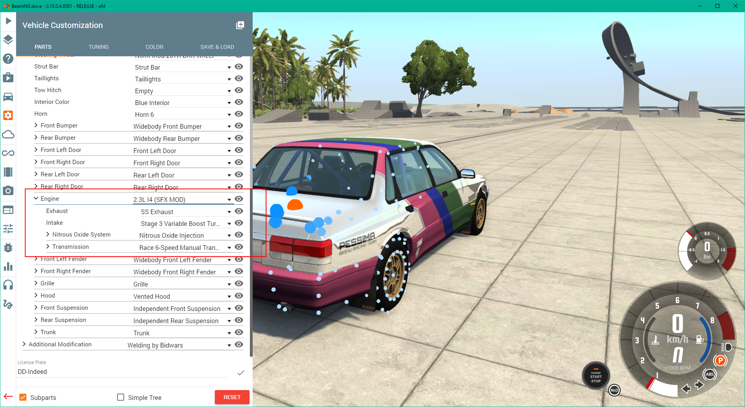This screenshot has height=407, width=745.
Task: Click the red RESET button
Action: pyautogui.click(x=232, y=397)
